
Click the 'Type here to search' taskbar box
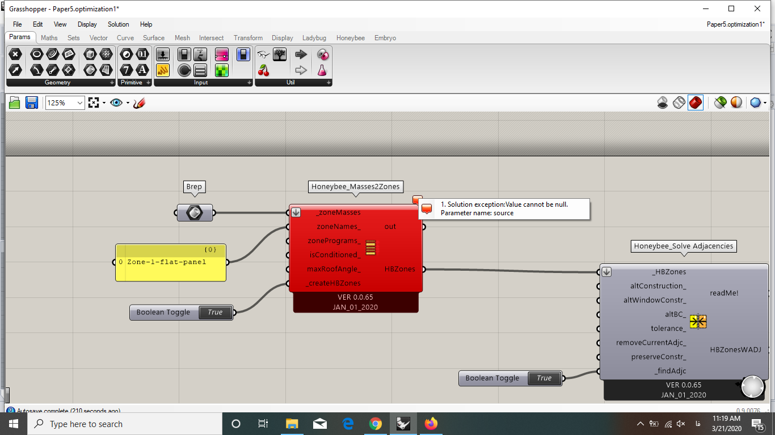tap(125, 424)
